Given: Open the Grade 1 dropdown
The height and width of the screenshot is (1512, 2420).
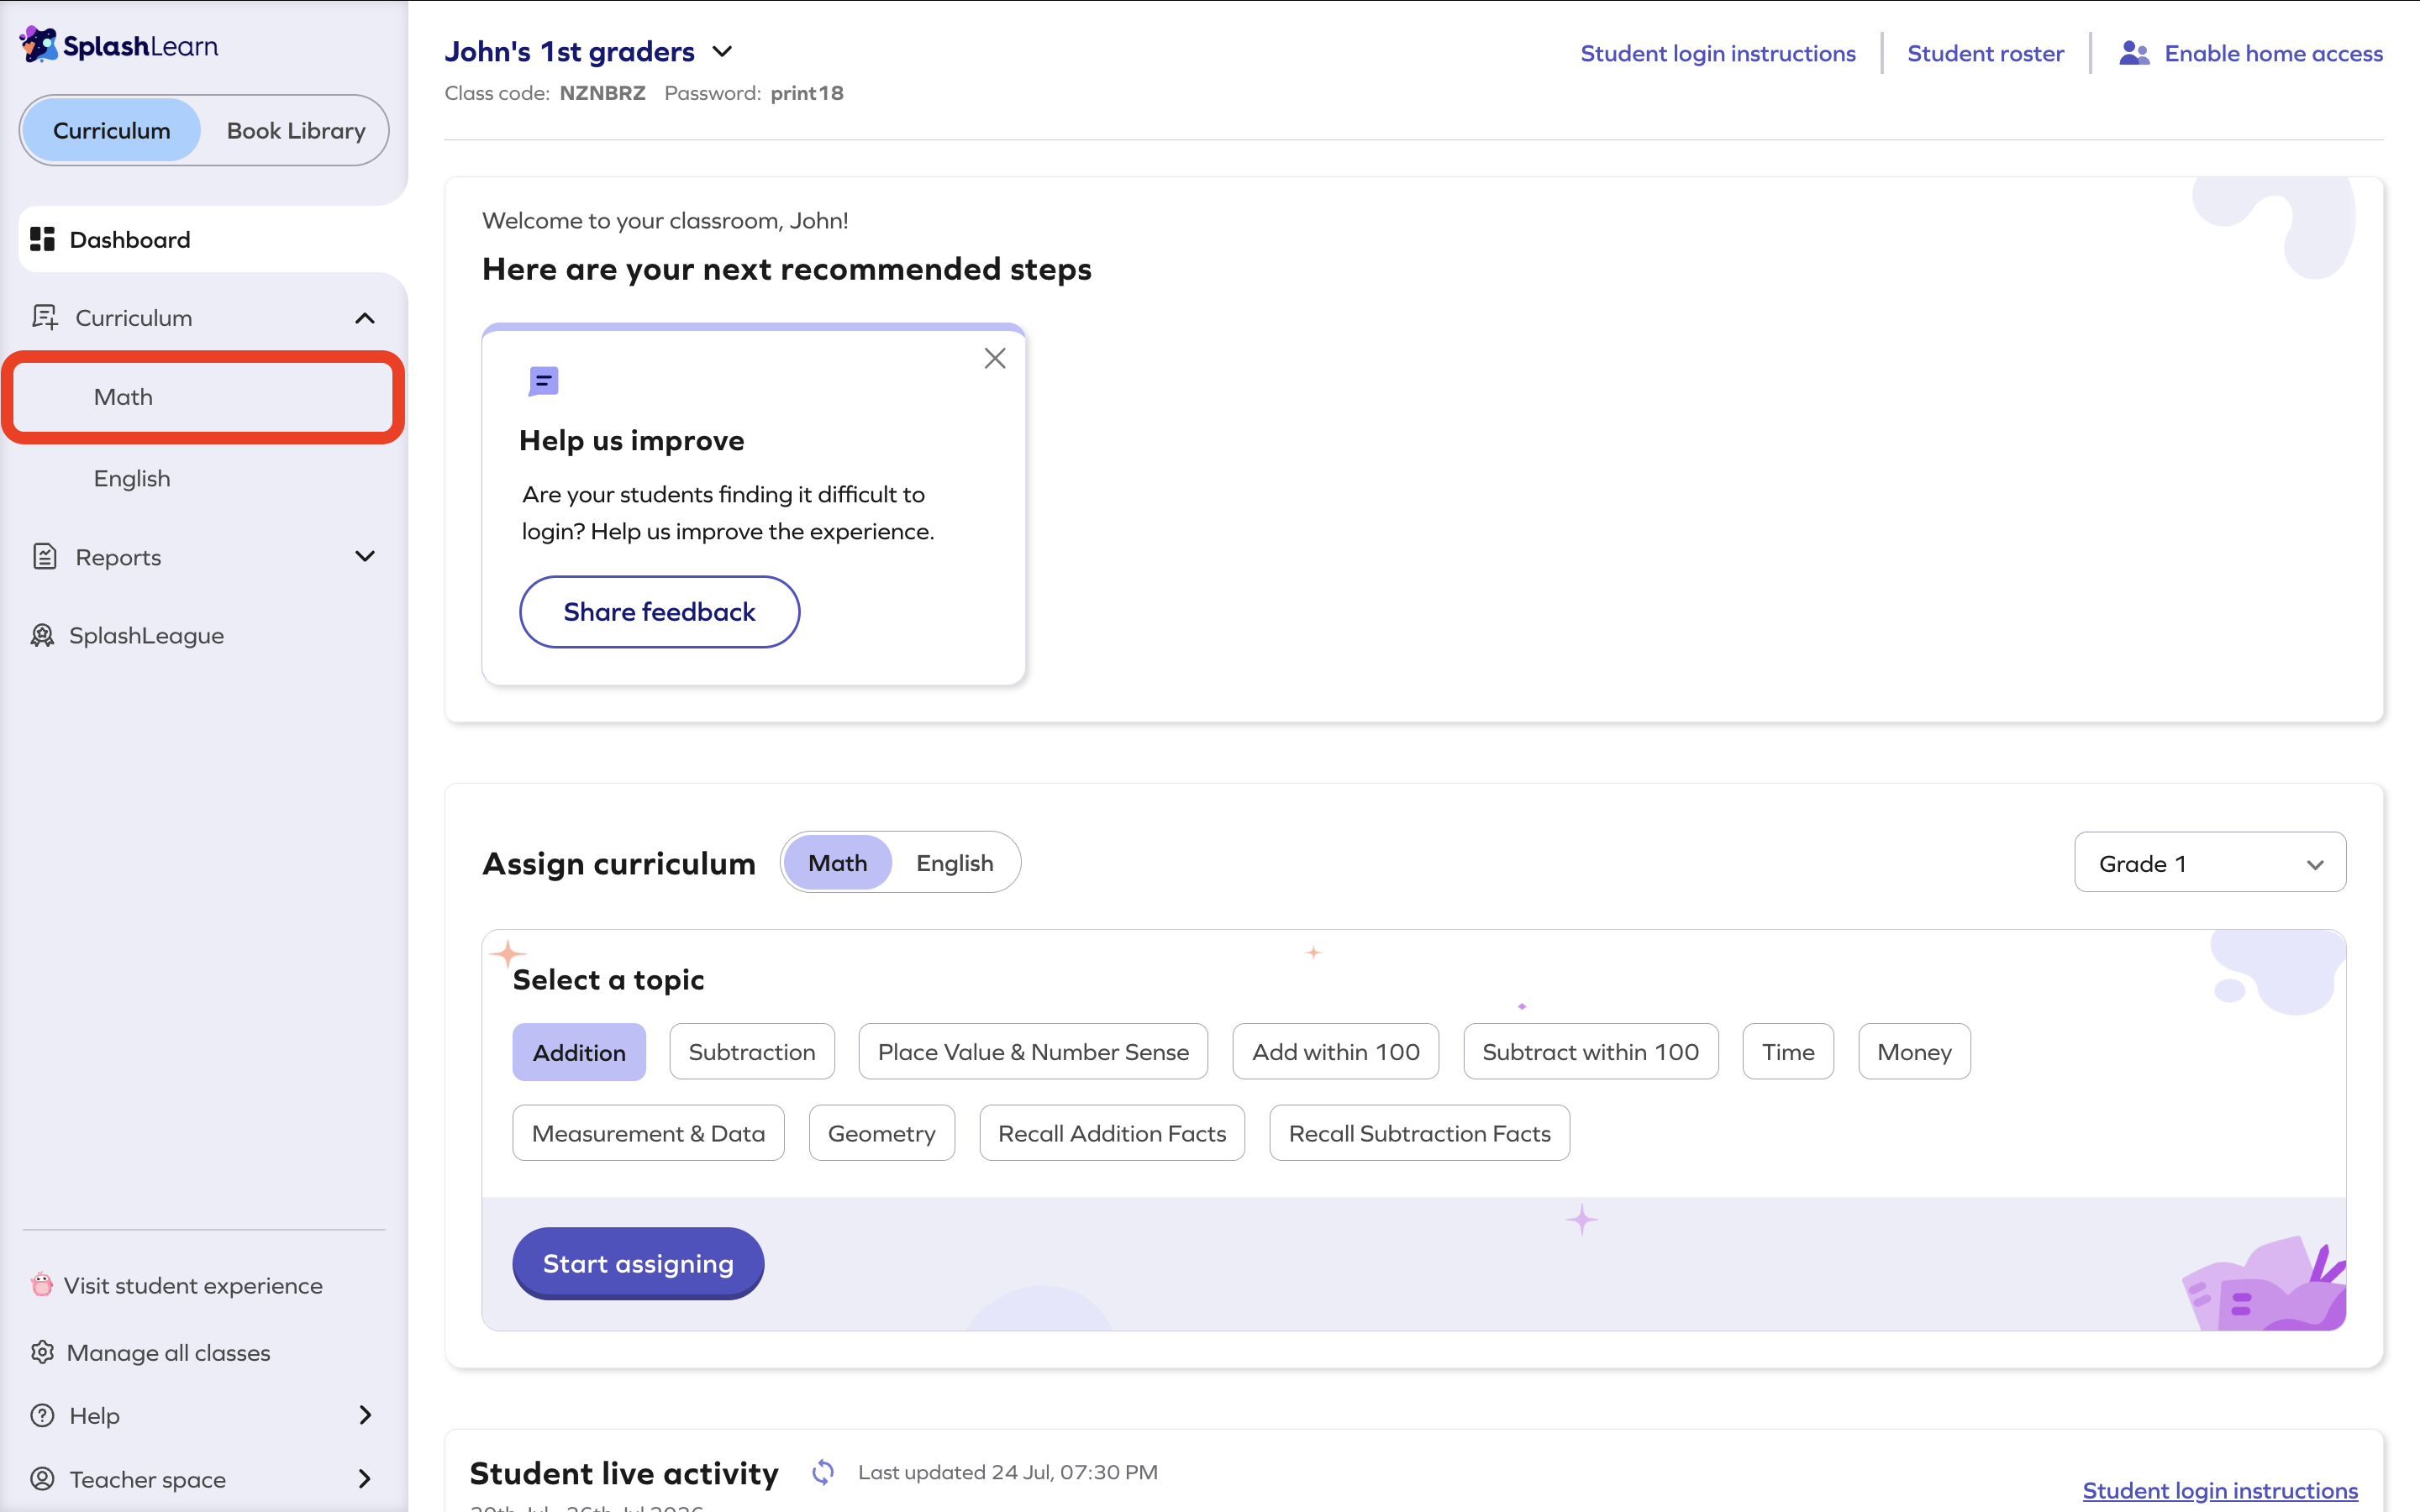Looking at the screenshot, I should [2210, 862].
